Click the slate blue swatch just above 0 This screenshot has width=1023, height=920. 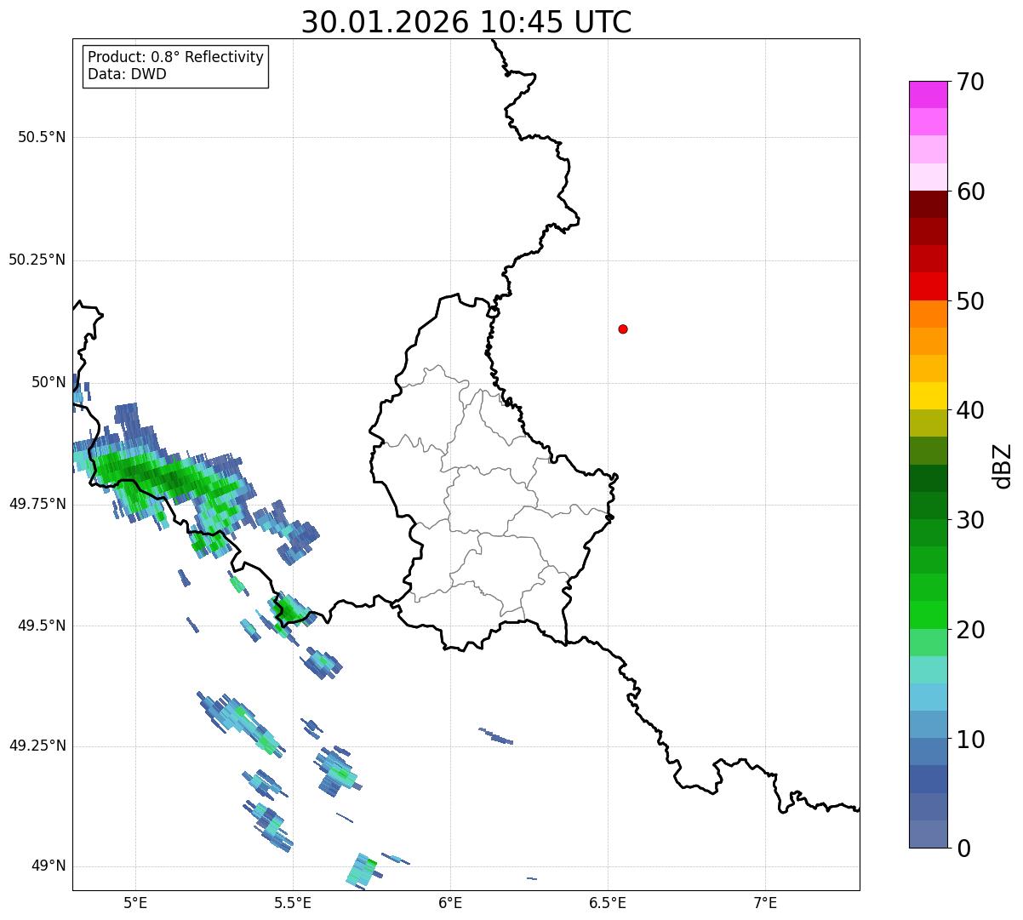928,834
